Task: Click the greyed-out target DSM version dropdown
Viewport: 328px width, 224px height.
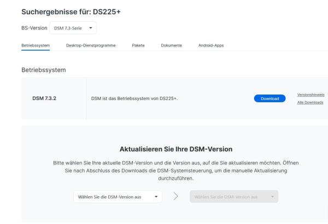Action: point(233,197)
